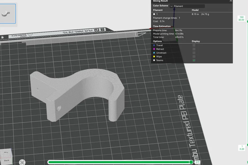The width and height of the screenshot is (248, 165).
Task: Click the Back face of view cube
Action: [7, 161]
